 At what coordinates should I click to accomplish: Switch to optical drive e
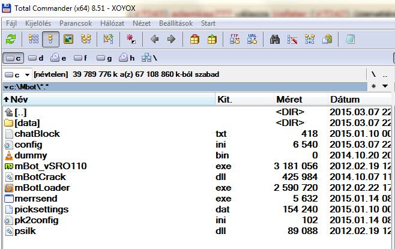click(58, 58)
